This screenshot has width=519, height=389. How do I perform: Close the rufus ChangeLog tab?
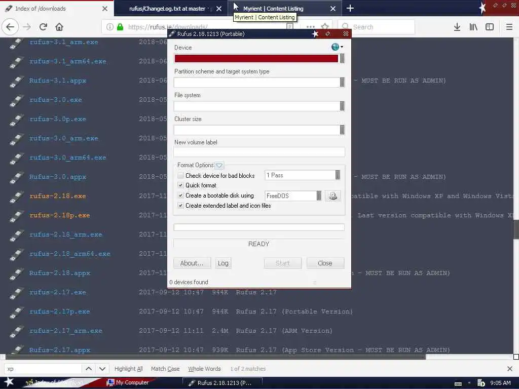click(x=219, y=9)
